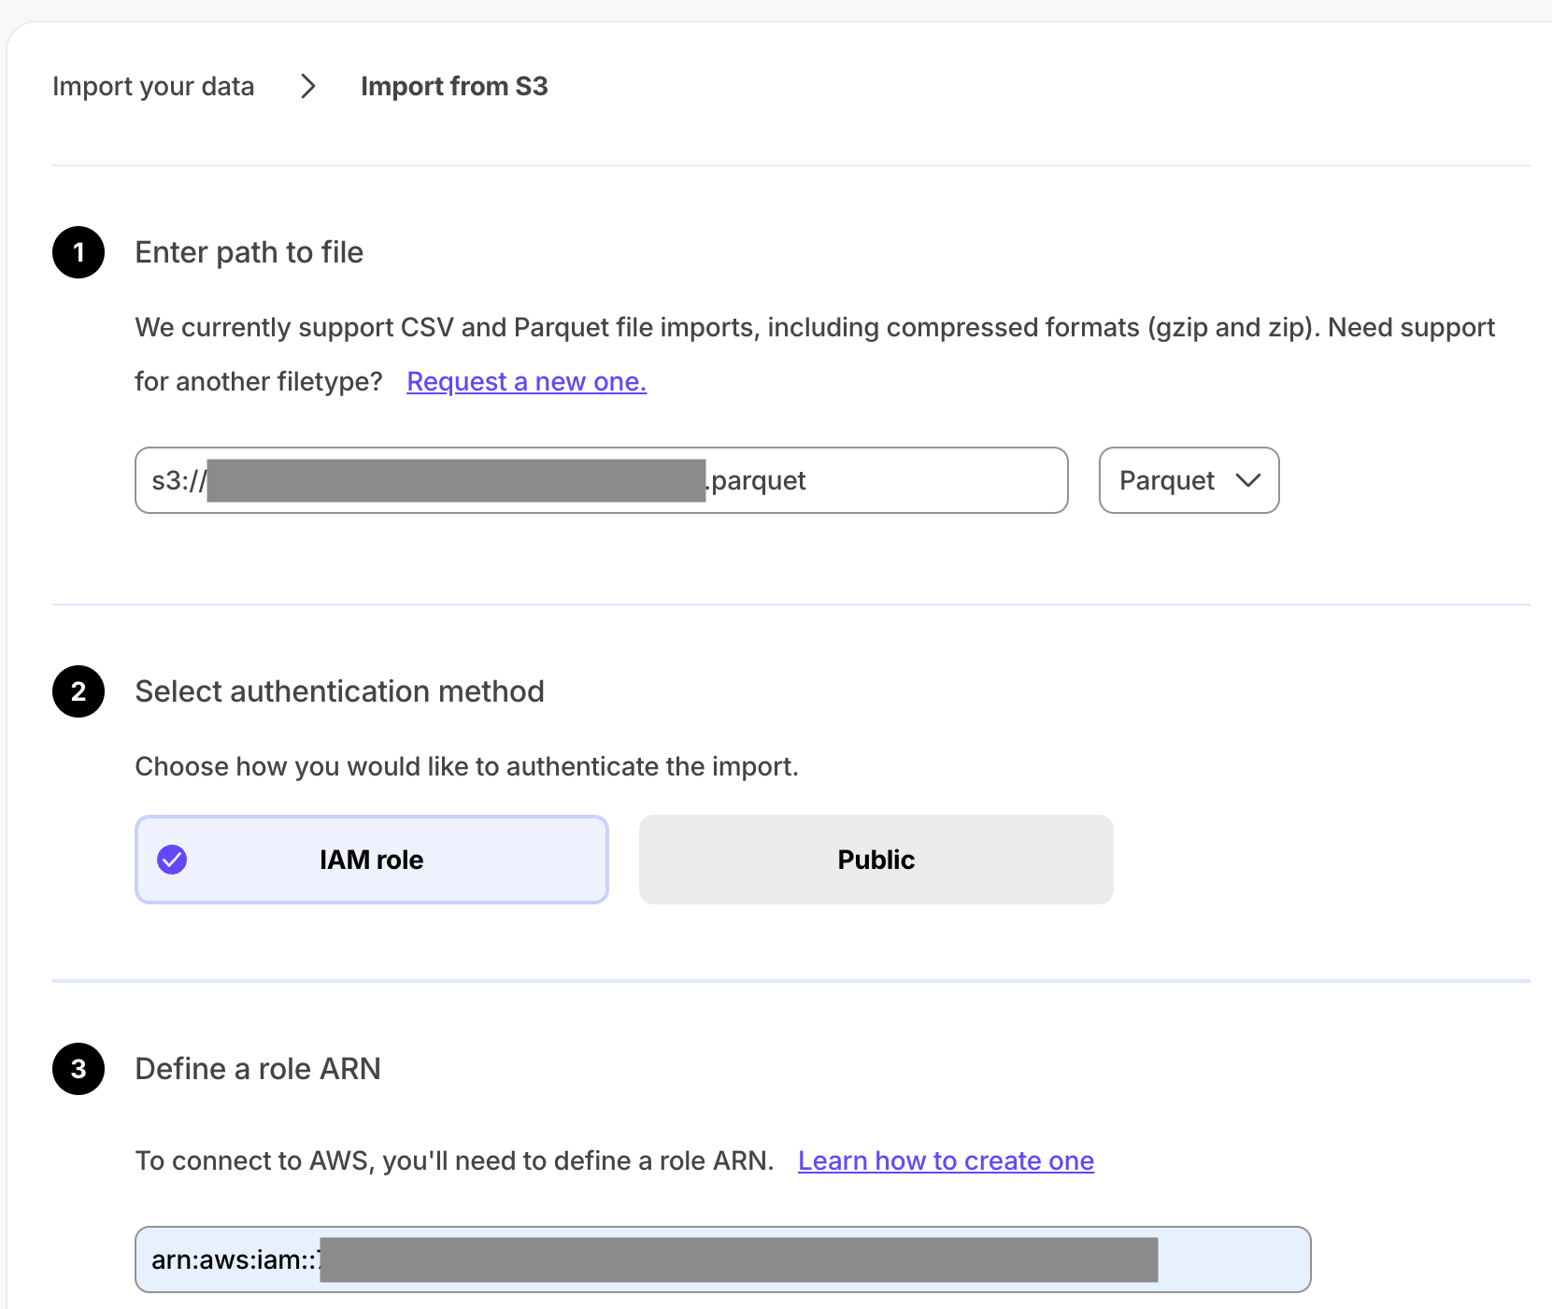Click the step 3 number badge
1552x1309 pixels.
click(x=78, y=1069)
